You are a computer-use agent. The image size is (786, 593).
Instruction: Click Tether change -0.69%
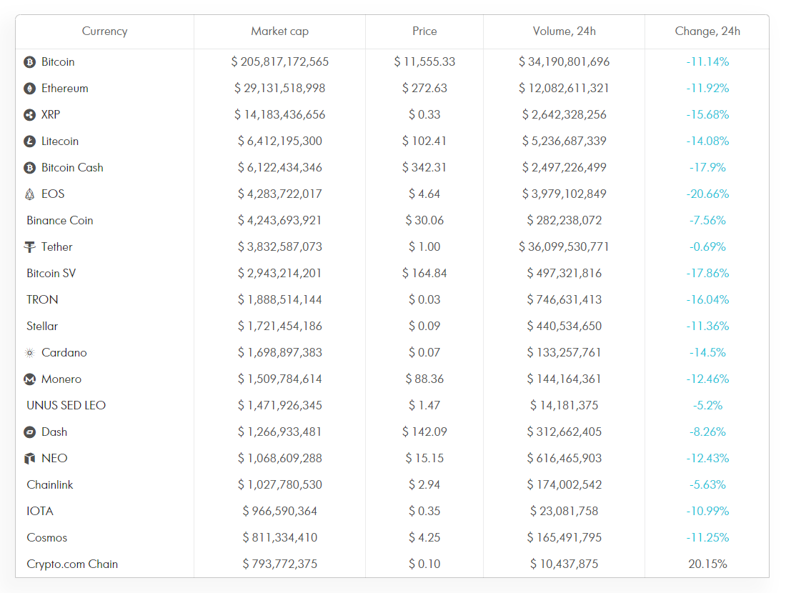click(707, 247)
